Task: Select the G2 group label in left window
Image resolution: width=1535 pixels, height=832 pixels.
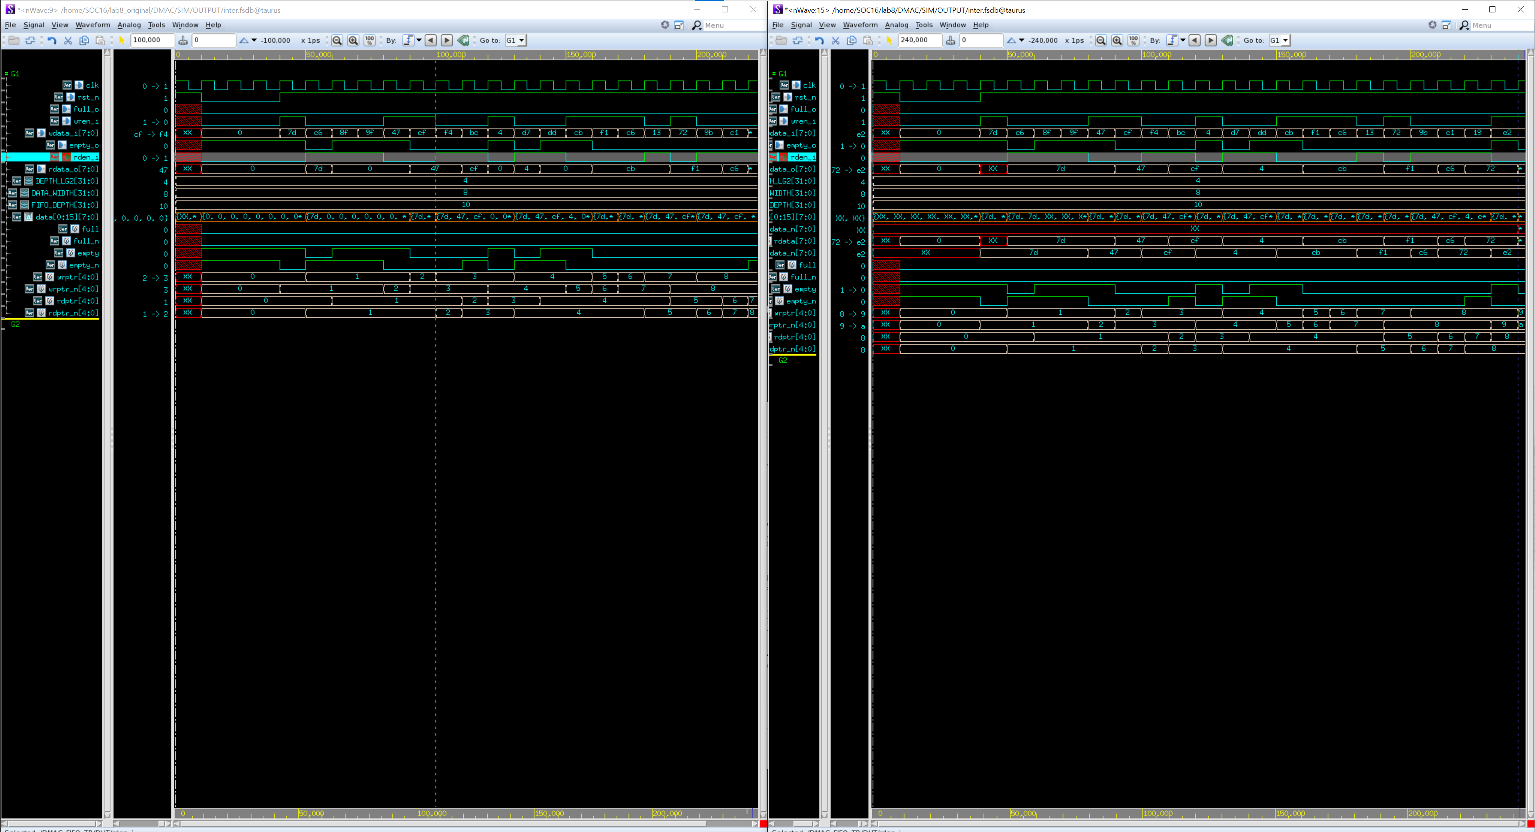Action: (16, 324)
